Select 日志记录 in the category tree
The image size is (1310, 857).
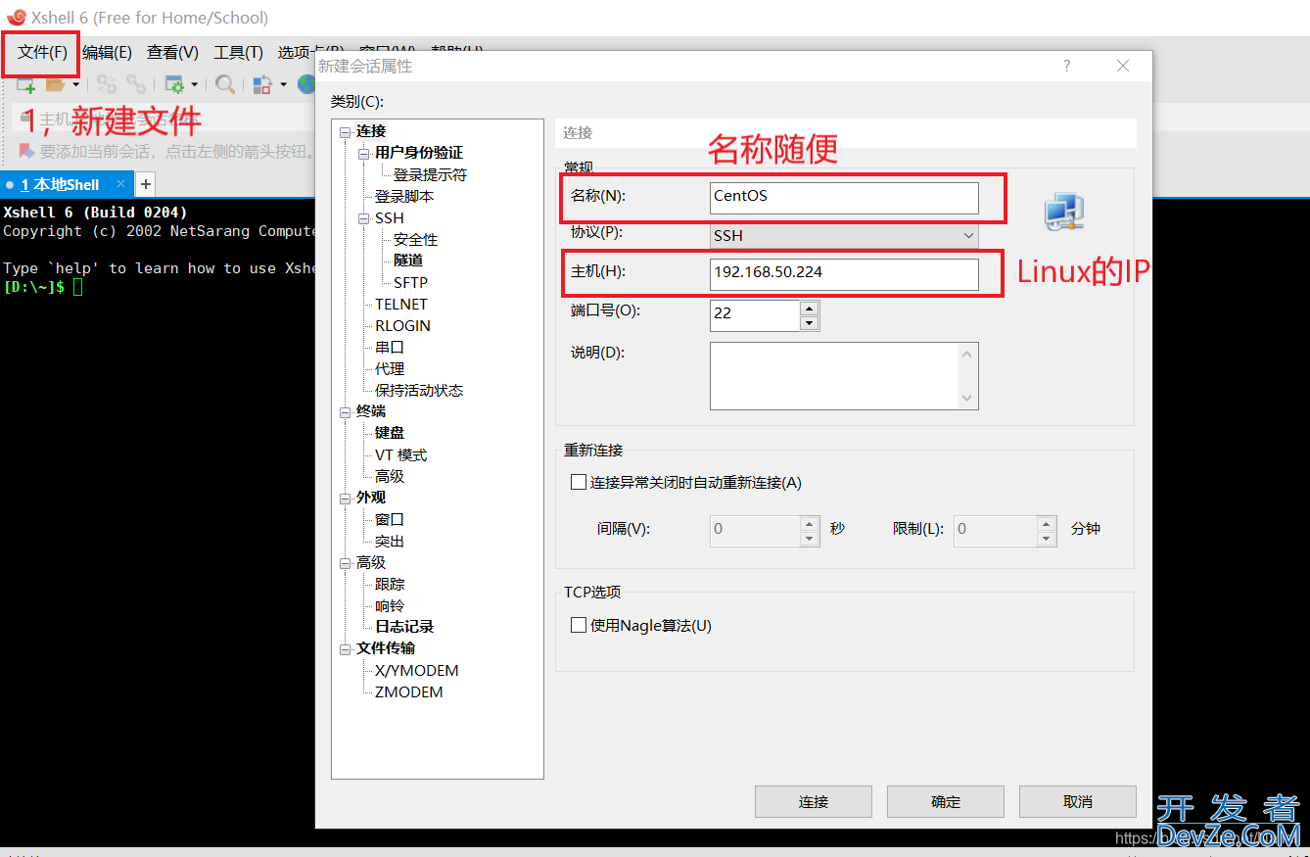(x=404, y=627)
